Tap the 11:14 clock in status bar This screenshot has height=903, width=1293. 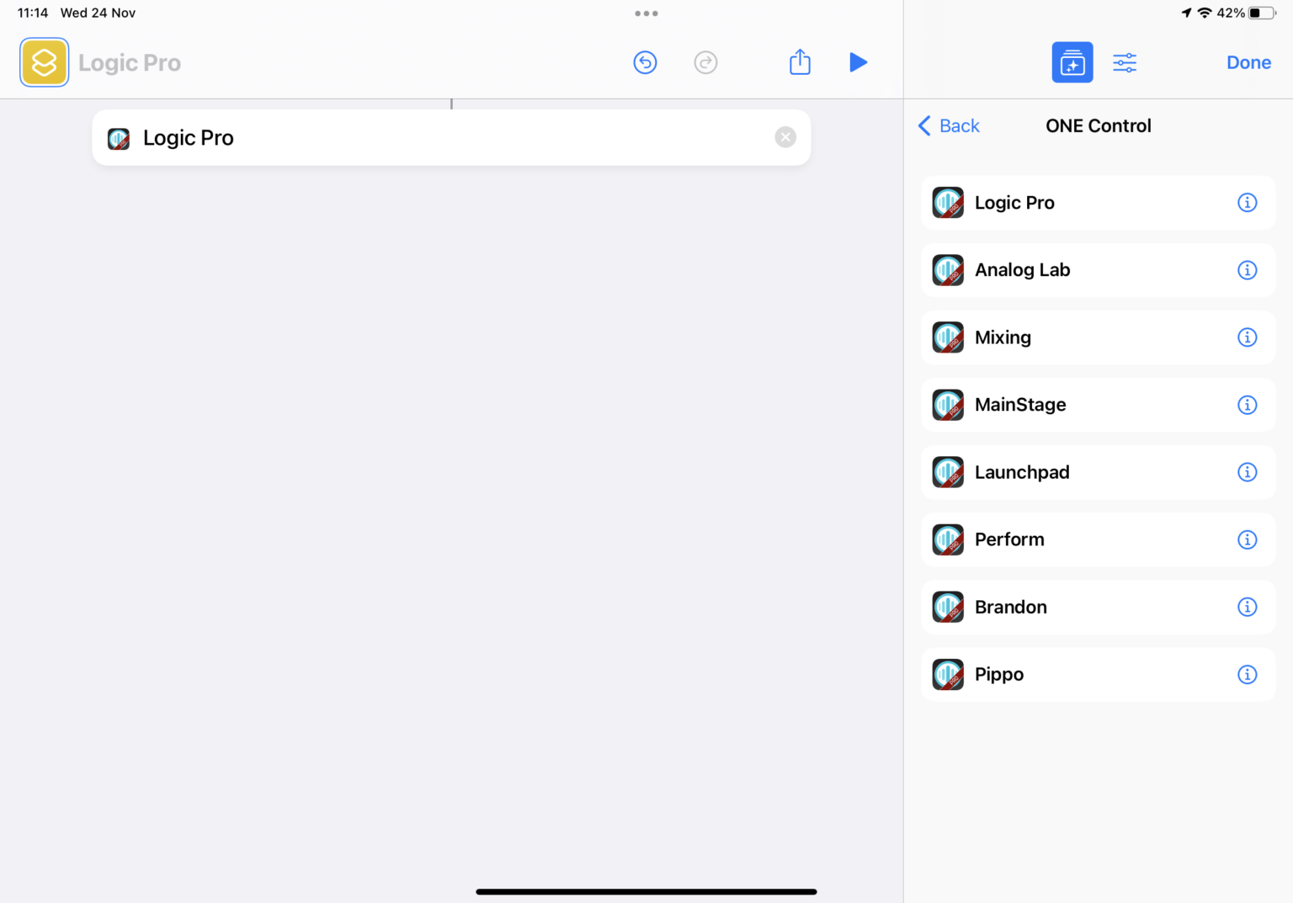(x=33, y=13)
